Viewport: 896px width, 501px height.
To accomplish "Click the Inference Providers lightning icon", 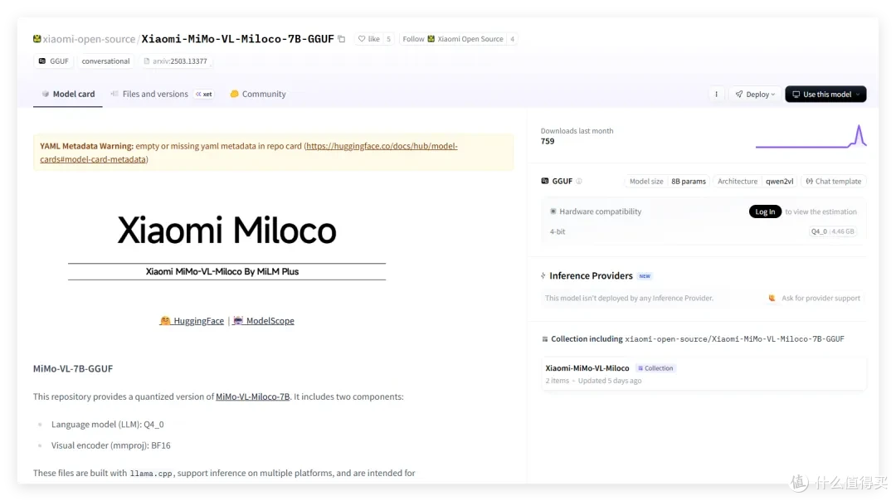I will point(543,276).
